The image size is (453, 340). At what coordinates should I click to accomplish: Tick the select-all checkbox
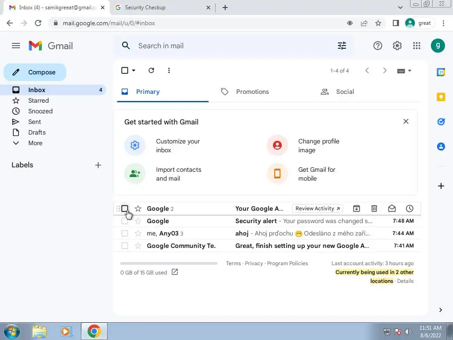[x=125, y=70]
